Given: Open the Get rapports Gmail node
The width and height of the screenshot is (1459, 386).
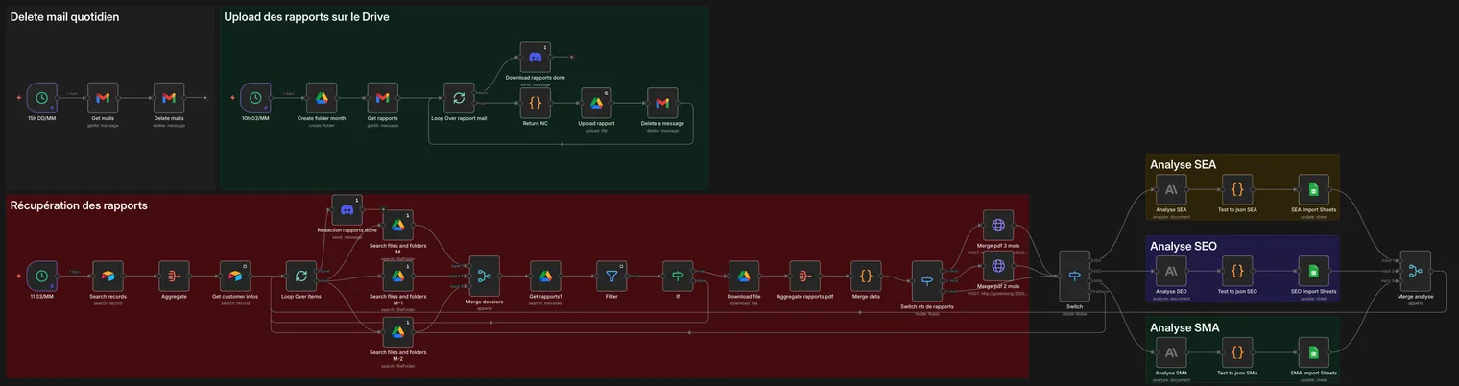Looking at the screenshot, I should (382, 98).
